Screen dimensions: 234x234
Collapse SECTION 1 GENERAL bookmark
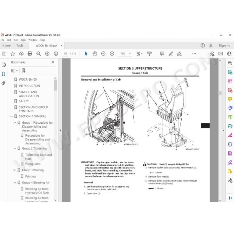click(11, 116)
